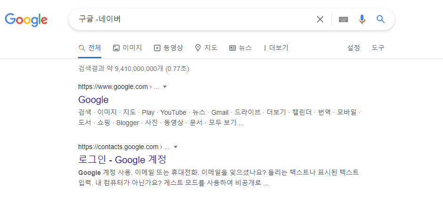This screenshot has height=205, width=443.
Task: Expand dropdown arrow next to www.google.com
Action: [165, 87]
